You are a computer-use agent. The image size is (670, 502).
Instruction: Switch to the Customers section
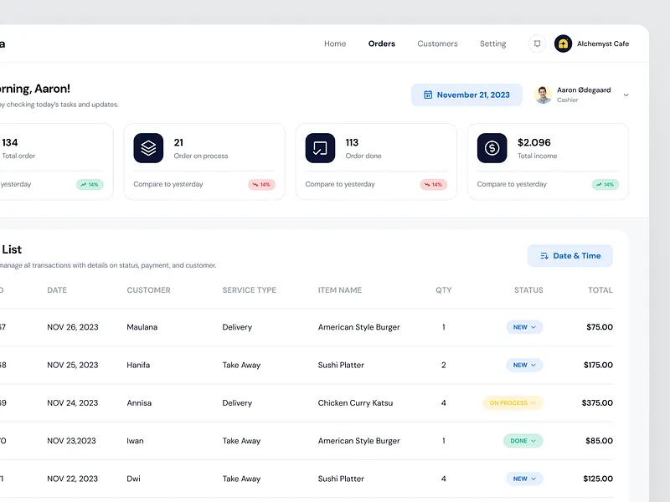click(437, 44)
